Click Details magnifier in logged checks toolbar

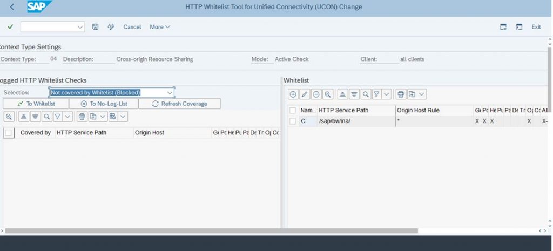click(x=9, y=117)
